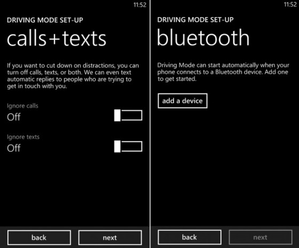Tap next on the calls+texts screen
The height and width of the screenshot is (248, 299).
(x=110, y=237)
